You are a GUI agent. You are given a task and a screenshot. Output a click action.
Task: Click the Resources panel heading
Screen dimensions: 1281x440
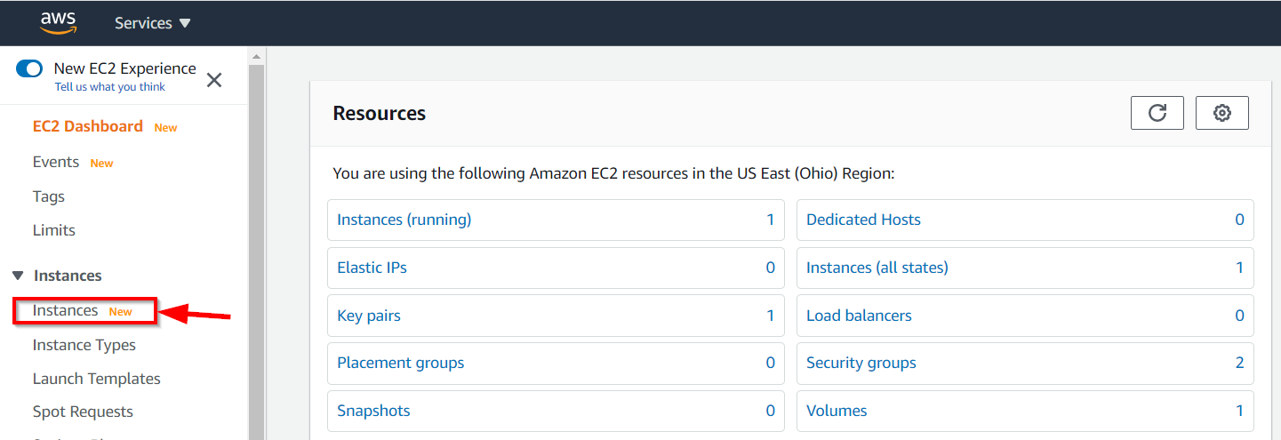pyautogui.click(x=380, y=113)
